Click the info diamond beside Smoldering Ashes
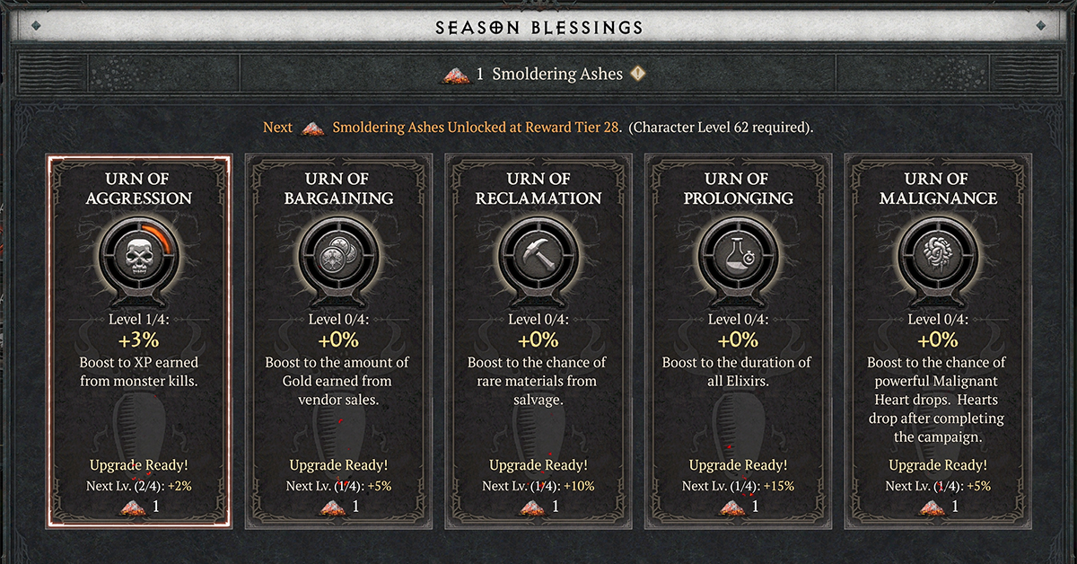The height and width of the screenshot is (564, 1077). click(637, 74)
